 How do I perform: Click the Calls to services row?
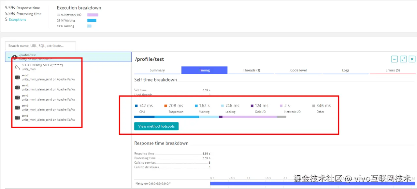(172, 163)
